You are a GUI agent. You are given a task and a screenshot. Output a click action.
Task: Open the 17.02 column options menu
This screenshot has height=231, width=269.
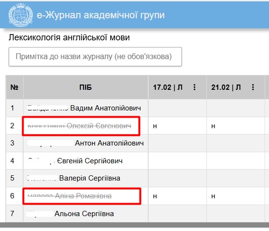[x=194, y=87]
